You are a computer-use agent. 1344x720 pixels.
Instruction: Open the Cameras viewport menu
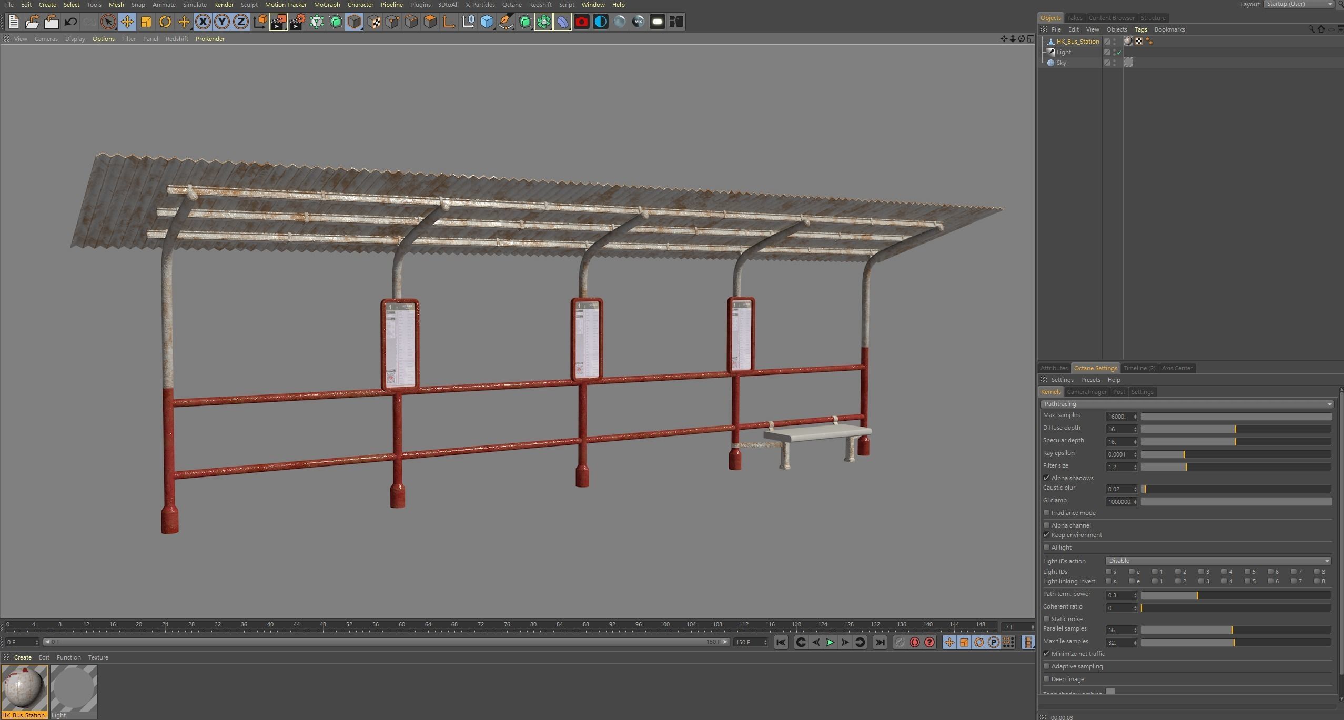(x=46, y=39)
